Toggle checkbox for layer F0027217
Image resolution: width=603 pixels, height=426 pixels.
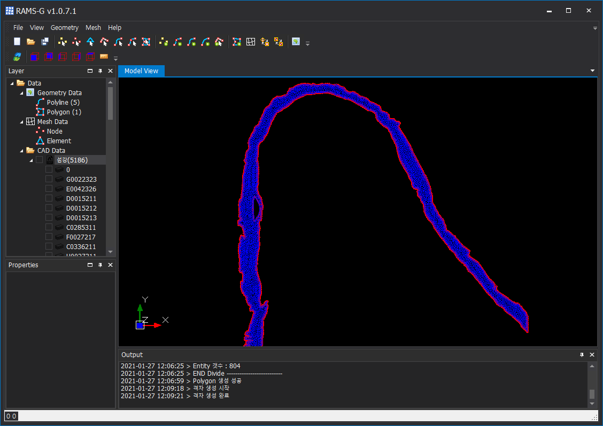[49, 236]
